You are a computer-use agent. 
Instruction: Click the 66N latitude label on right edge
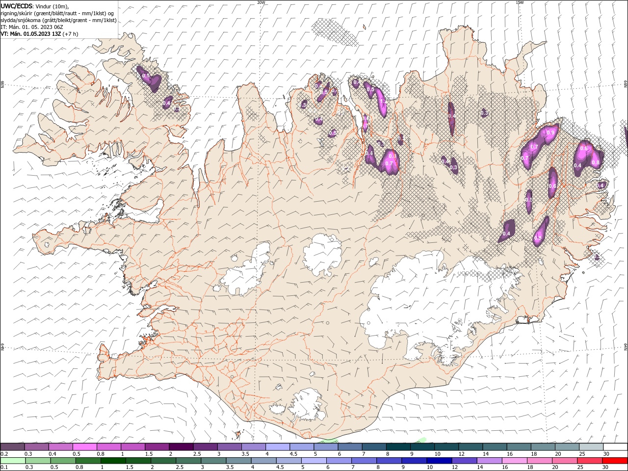626,84
